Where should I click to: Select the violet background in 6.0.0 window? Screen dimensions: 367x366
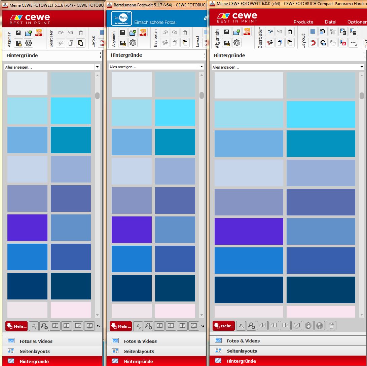click(x=249, y=231)
